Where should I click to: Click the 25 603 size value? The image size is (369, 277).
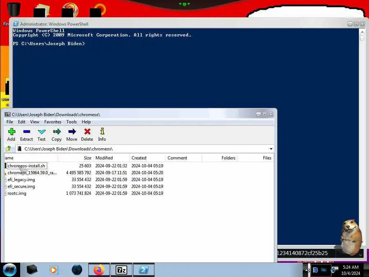point(85,166)
